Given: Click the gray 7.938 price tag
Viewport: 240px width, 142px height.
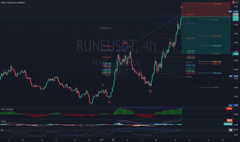Looking at the screenshot, I should coord(236,14).
